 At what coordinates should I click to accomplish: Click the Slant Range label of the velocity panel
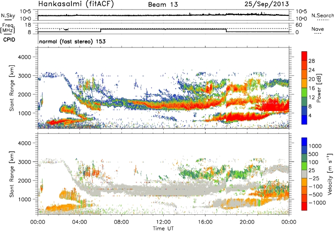12,174
